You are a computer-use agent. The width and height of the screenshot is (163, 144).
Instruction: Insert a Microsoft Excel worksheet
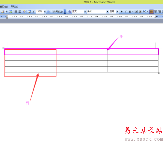(x=11, y=11)
